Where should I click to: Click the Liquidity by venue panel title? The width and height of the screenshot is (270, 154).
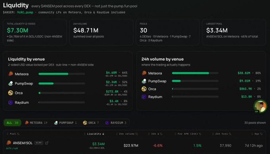(26, 59)
